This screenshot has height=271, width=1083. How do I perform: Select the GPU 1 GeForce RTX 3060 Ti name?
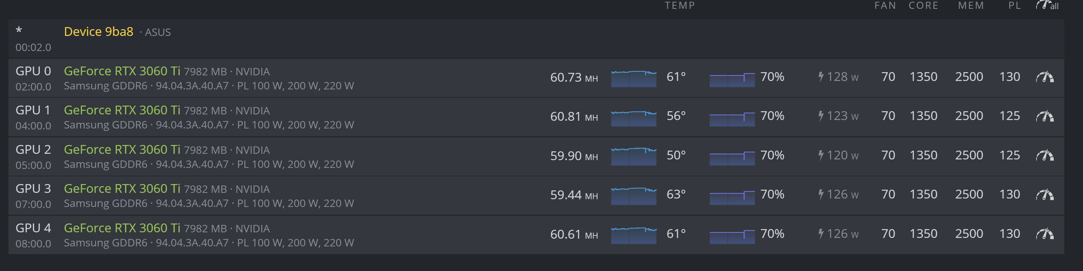click(x=122, y=110)
